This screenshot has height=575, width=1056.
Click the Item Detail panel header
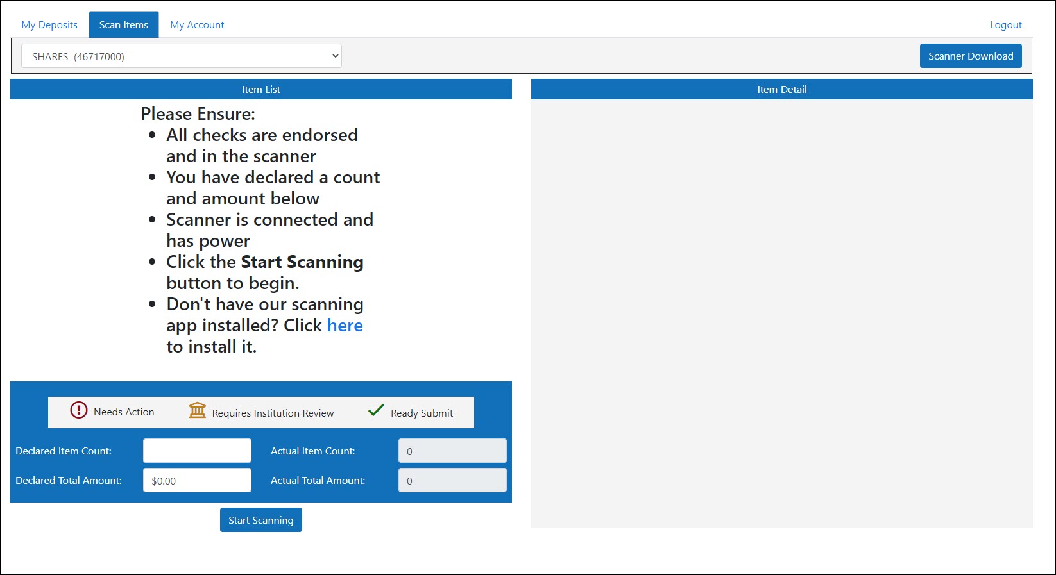coord(781,90)
